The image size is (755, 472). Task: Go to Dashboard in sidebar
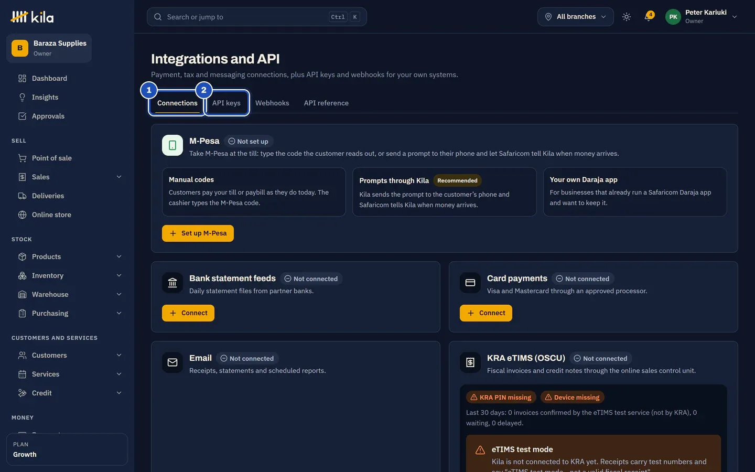click(x=67, y=78)
